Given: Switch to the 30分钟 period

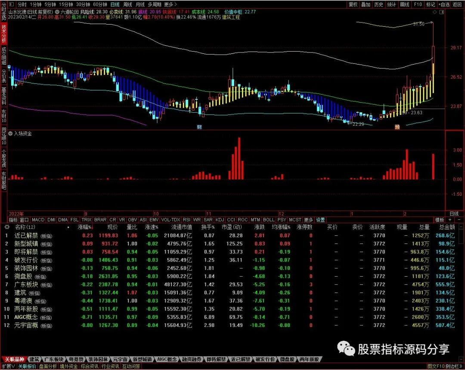Looking at the screenshot, I should click(83, 4).
